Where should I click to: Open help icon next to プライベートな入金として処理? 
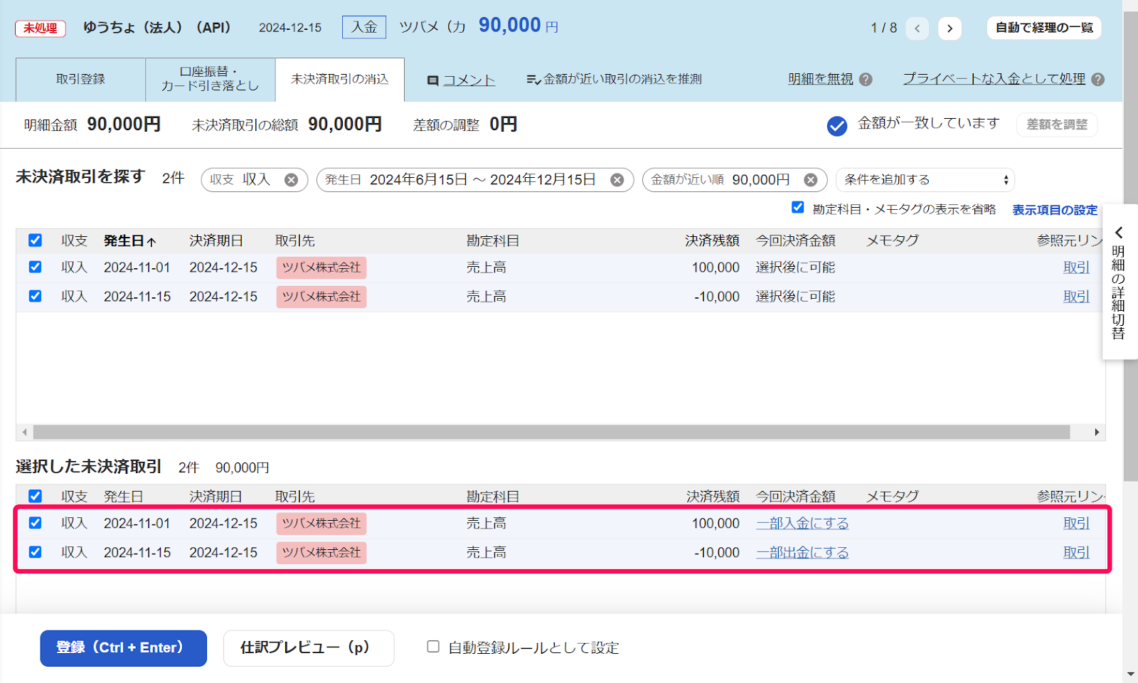click(1097, 80)
